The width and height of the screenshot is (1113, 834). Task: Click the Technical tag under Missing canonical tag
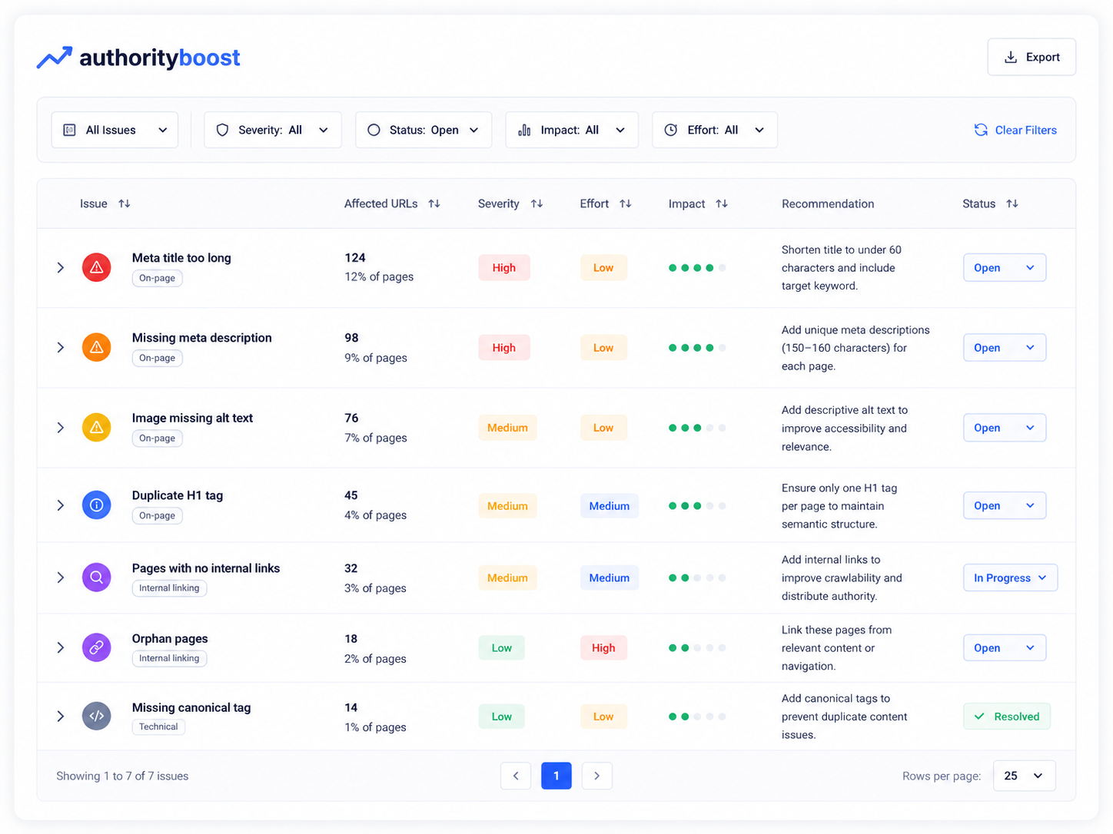click(x=158, y=726)
